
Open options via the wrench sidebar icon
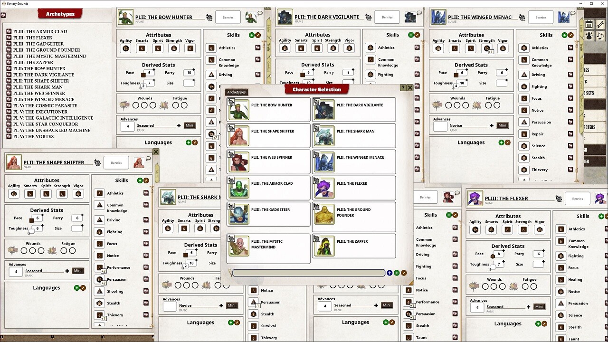point(599,24)
